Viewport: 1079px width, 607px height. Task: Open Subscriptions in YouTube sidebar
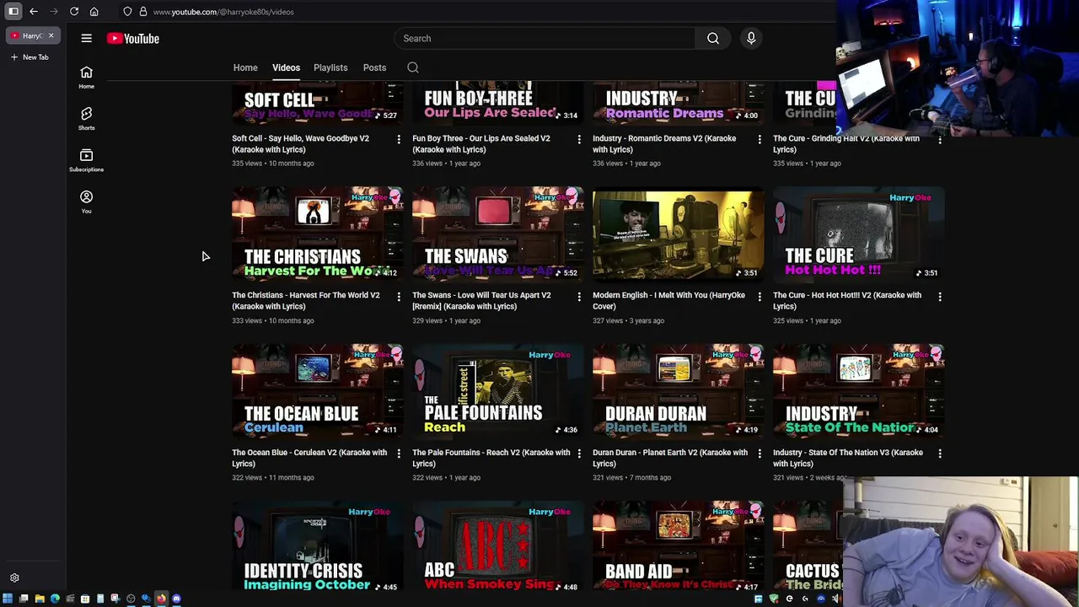pyautogui.click(x=86, y=160)
